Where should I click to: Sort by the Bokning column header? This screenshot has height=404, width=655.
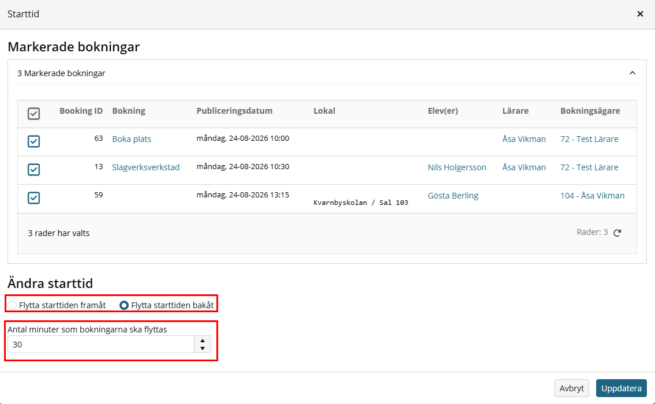pos(129,111)
